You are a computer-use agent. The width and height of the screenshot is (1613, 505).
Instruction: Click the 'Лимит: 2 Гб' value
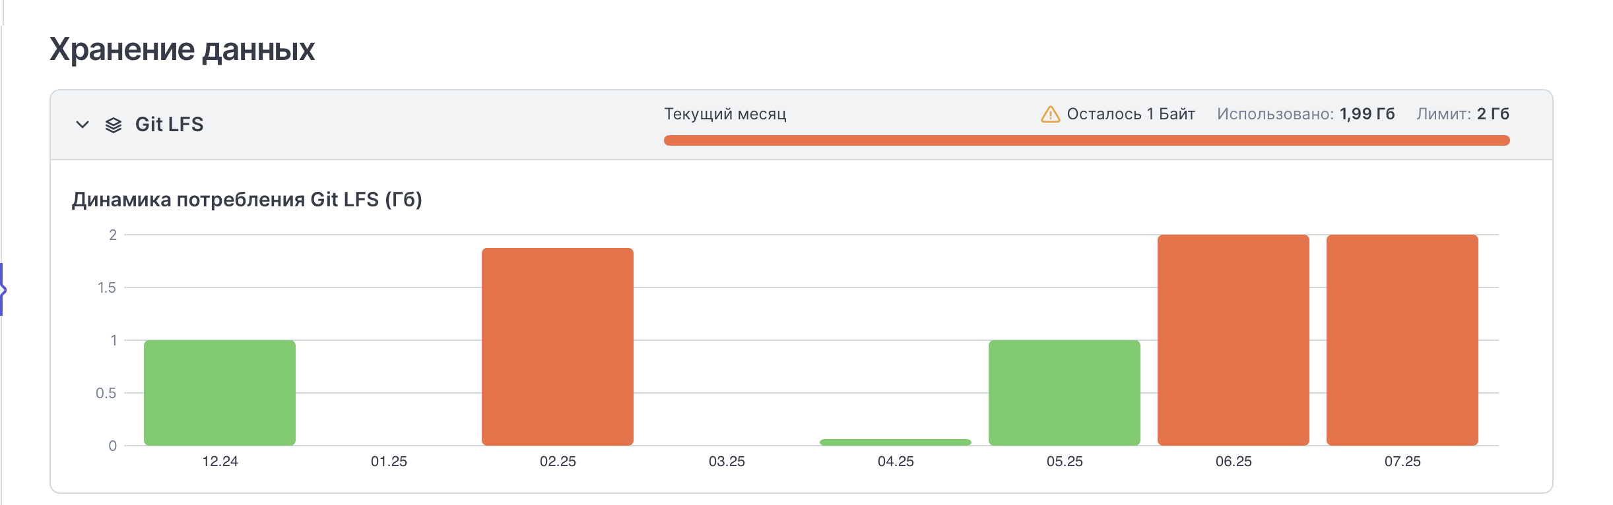pyautogui.click(x=1463, y=114)
